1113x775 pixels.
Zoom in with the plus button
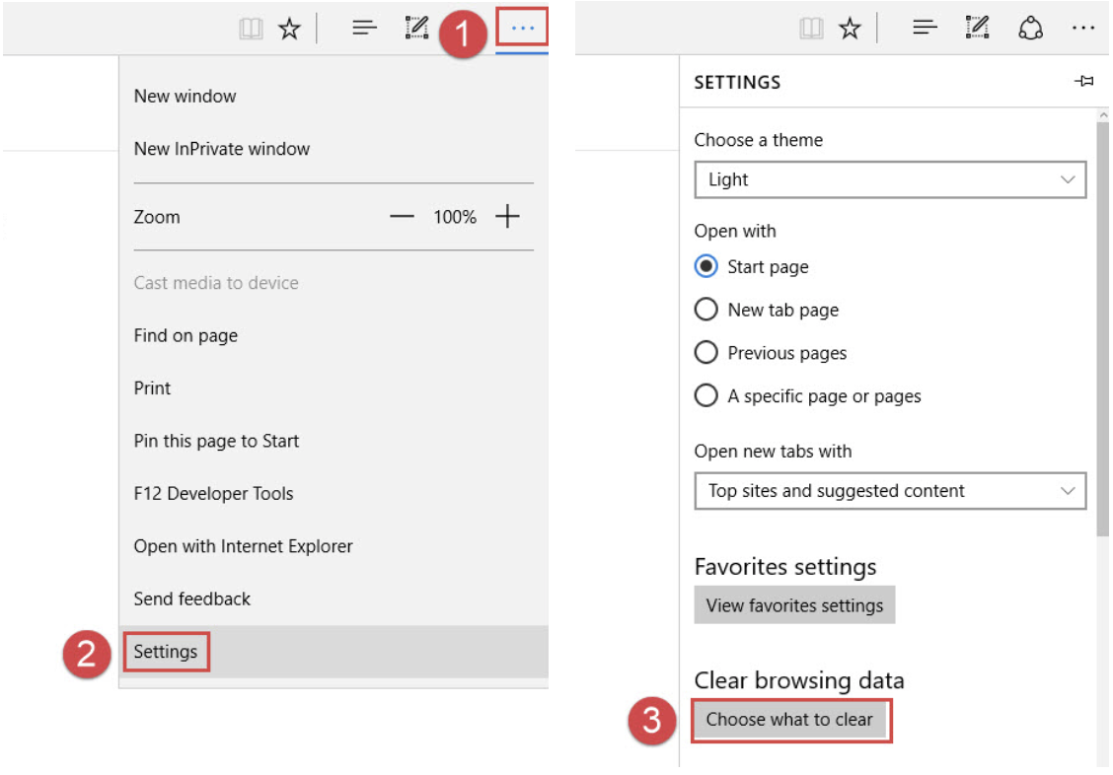point(507,217)
